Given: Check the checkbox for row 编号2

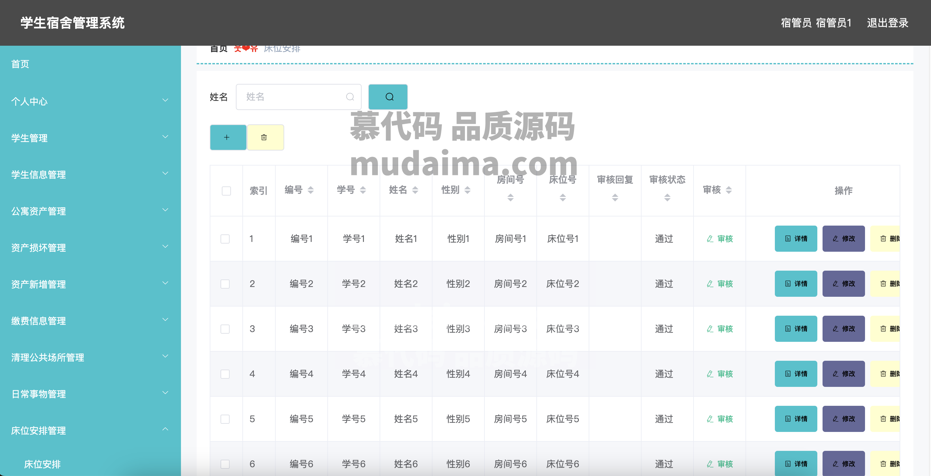Looking at the screenshot, I should click(x=225, y=284).
